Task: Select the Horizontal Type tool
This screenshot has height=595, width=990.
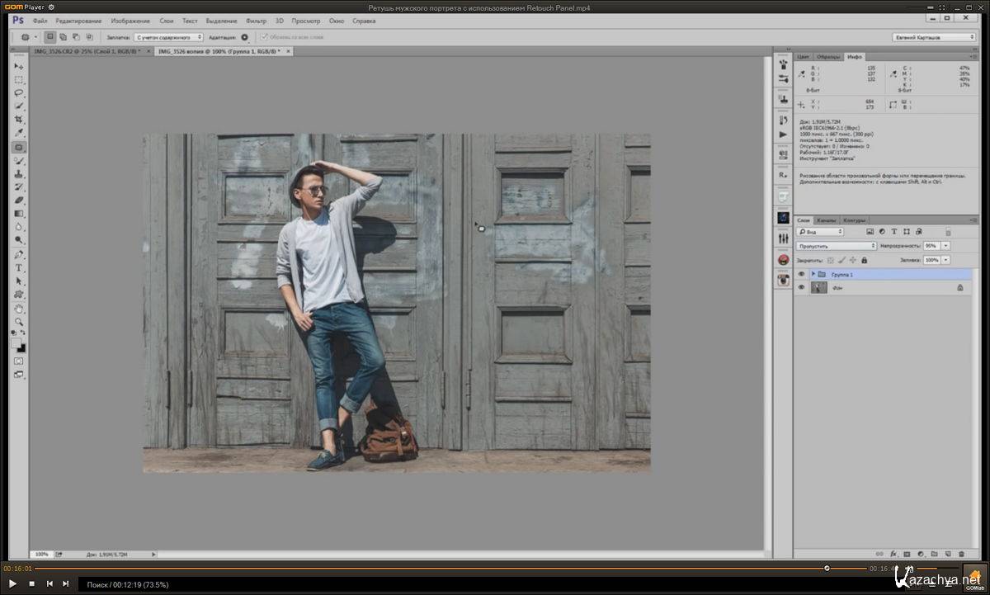Action: pyautogui.click(x=19, y=268)
